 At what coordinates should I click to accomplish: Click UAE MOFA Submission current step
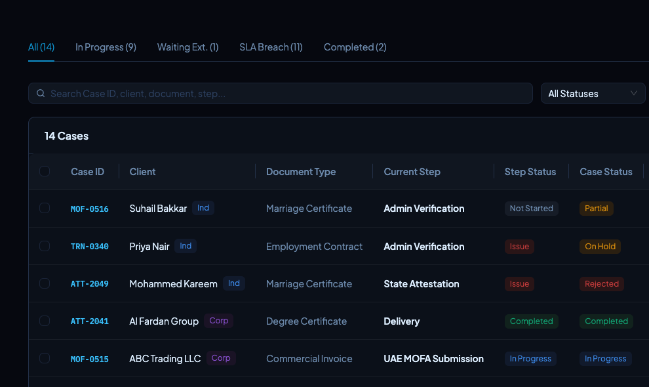pos(433,358)
